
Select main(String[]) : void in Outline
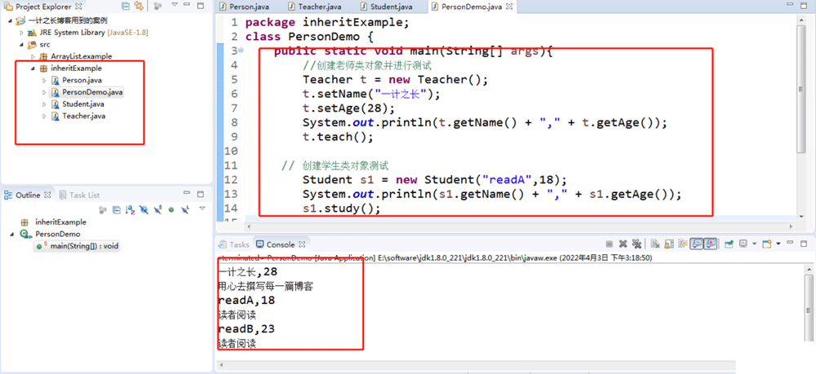(78, 246)
